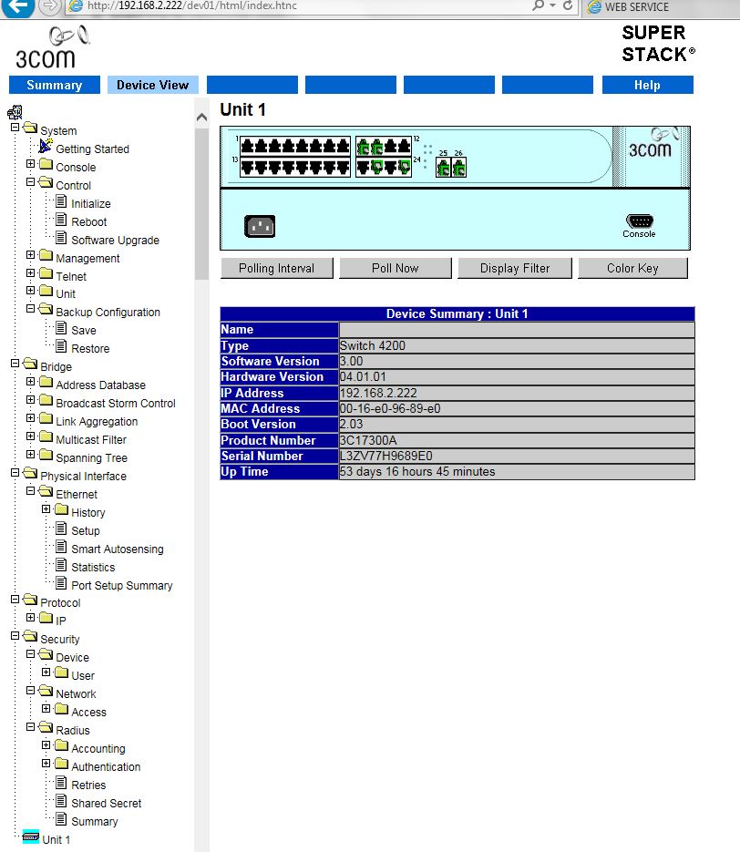The height and width of the screenshot is (852, 740).
Task: Expand the Telnet tree node
Action: point(30,272)
